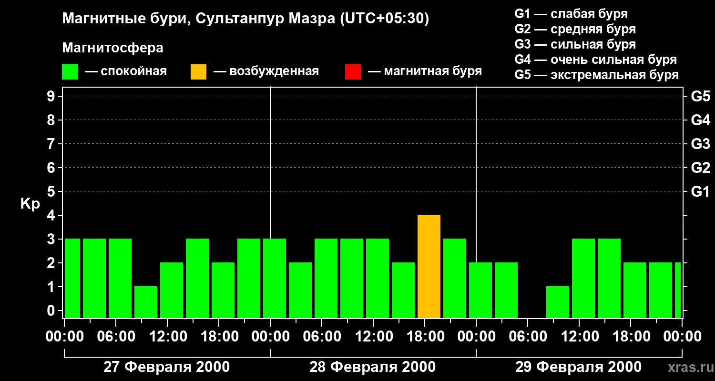Click 'G2 — средняя буря' description
Viewport: 715px width, 381px height.
[575, 29]
